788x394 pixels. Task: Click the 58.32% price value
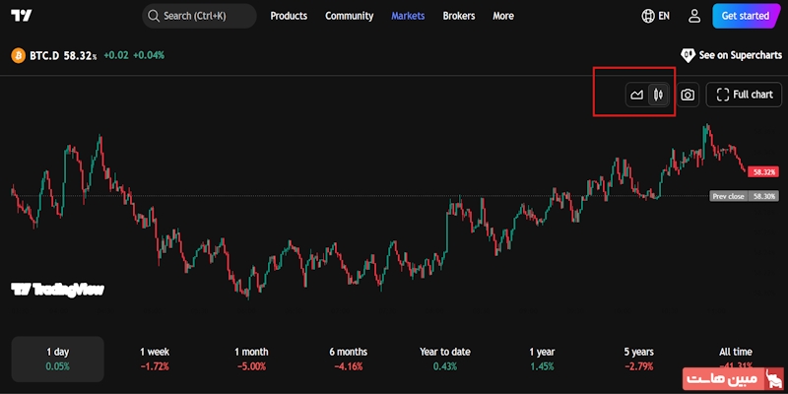click(80, 55)
